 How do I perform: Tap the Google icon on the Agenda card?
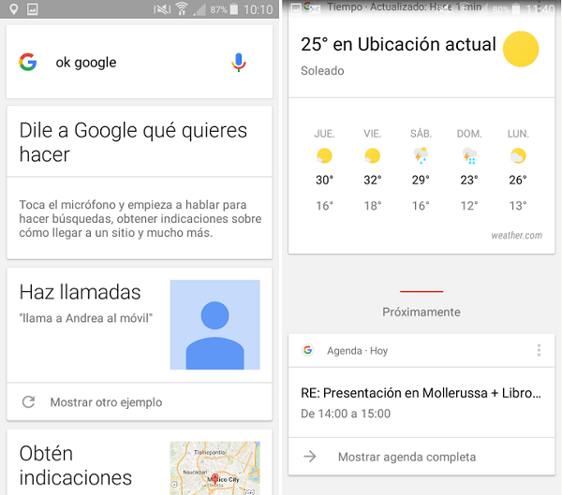(307, 350)
